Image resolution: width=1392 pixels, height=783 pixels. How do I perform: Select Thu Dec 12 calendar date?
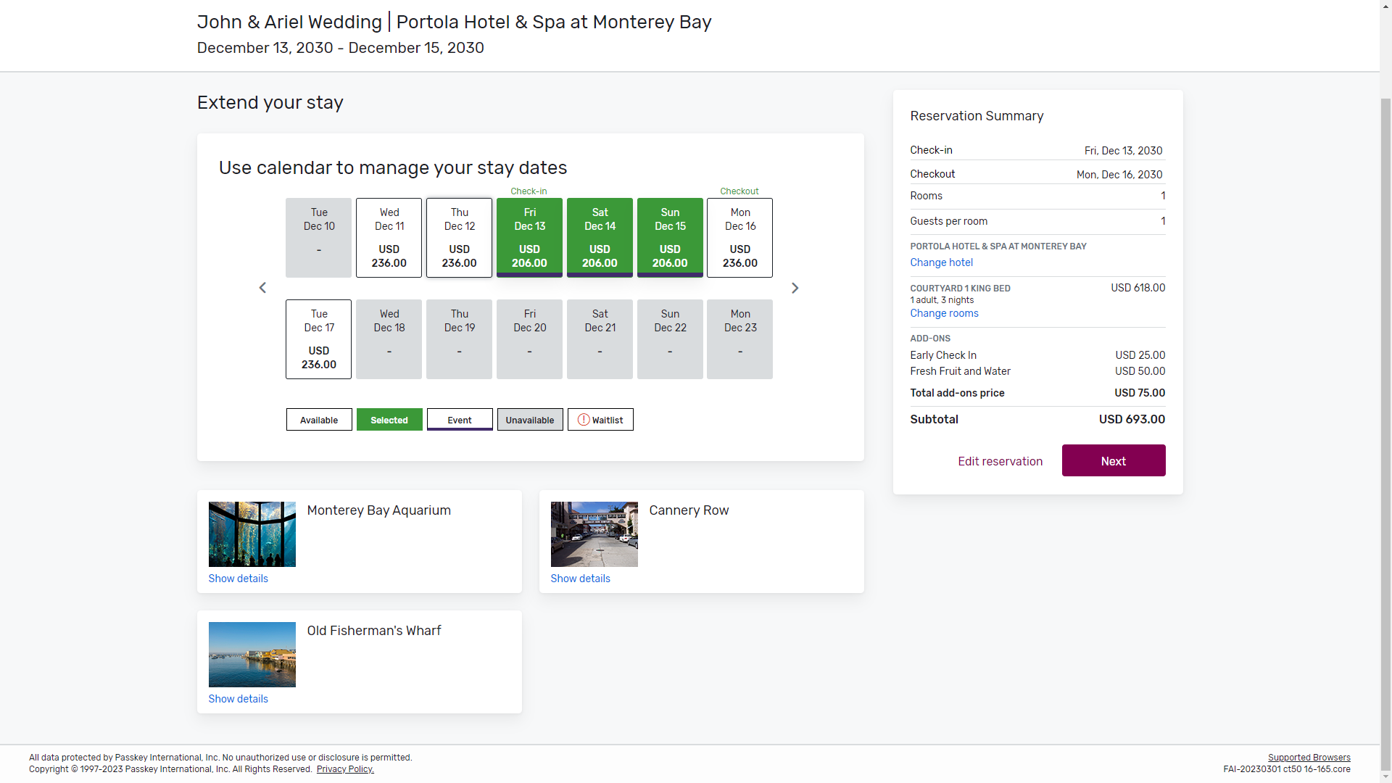[x=459, y=238]
